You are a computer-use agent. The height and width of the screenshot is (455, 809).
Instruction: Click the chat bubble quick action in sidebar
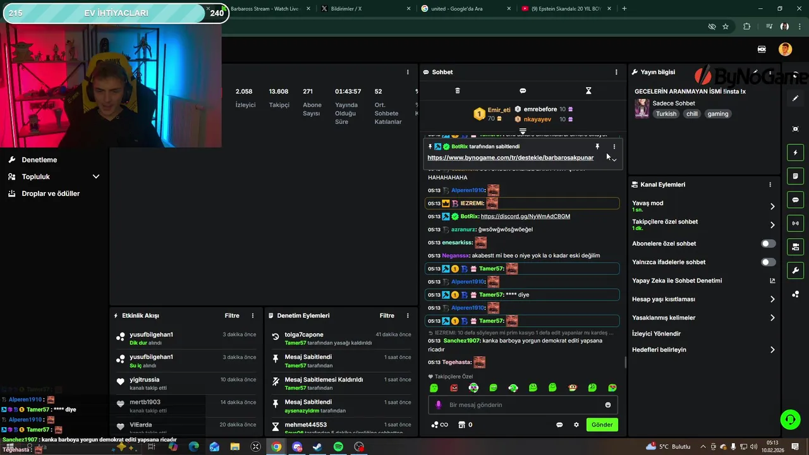795,200
